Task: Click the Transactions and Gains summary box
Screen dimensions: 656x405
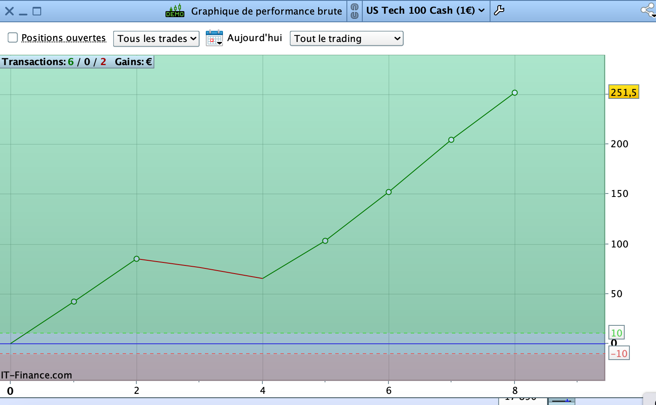Action: (x=77, y=62)
